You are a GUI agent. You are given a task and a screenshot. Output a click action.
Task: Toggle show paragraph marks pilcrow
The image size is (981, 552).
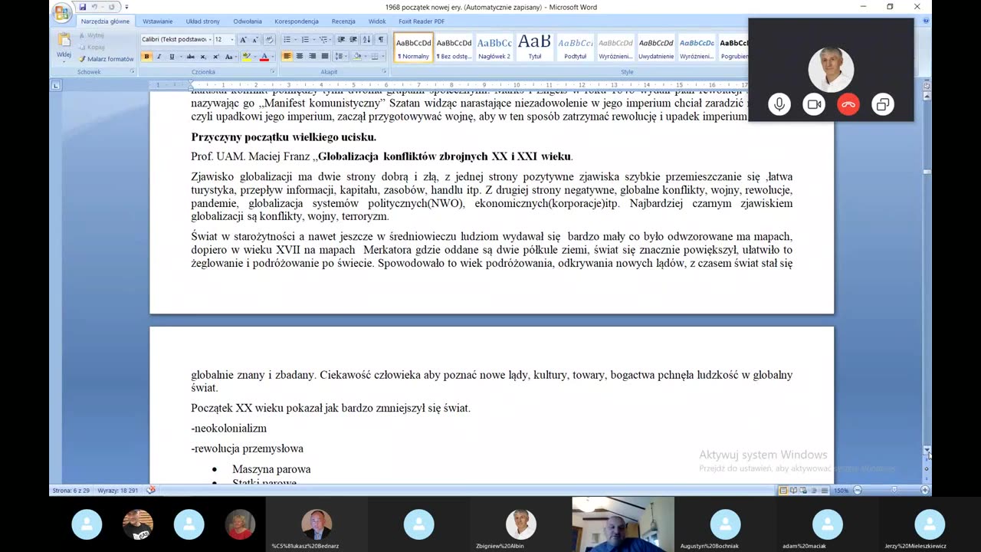[381, 39]
